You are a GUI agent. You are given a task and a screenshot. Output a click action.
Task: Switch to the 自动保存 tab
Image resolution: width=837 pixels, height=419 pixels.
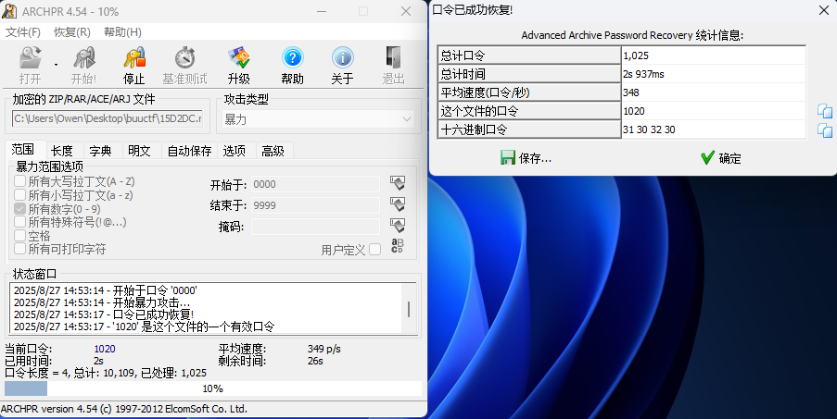189,151
